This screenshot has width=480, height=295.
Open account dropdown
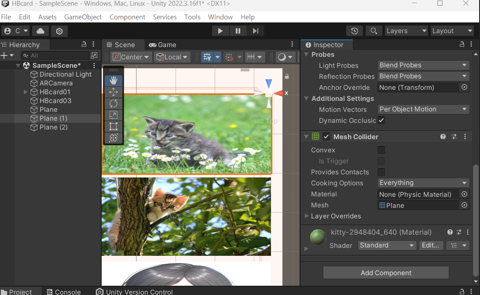click(x=16, y=31)
